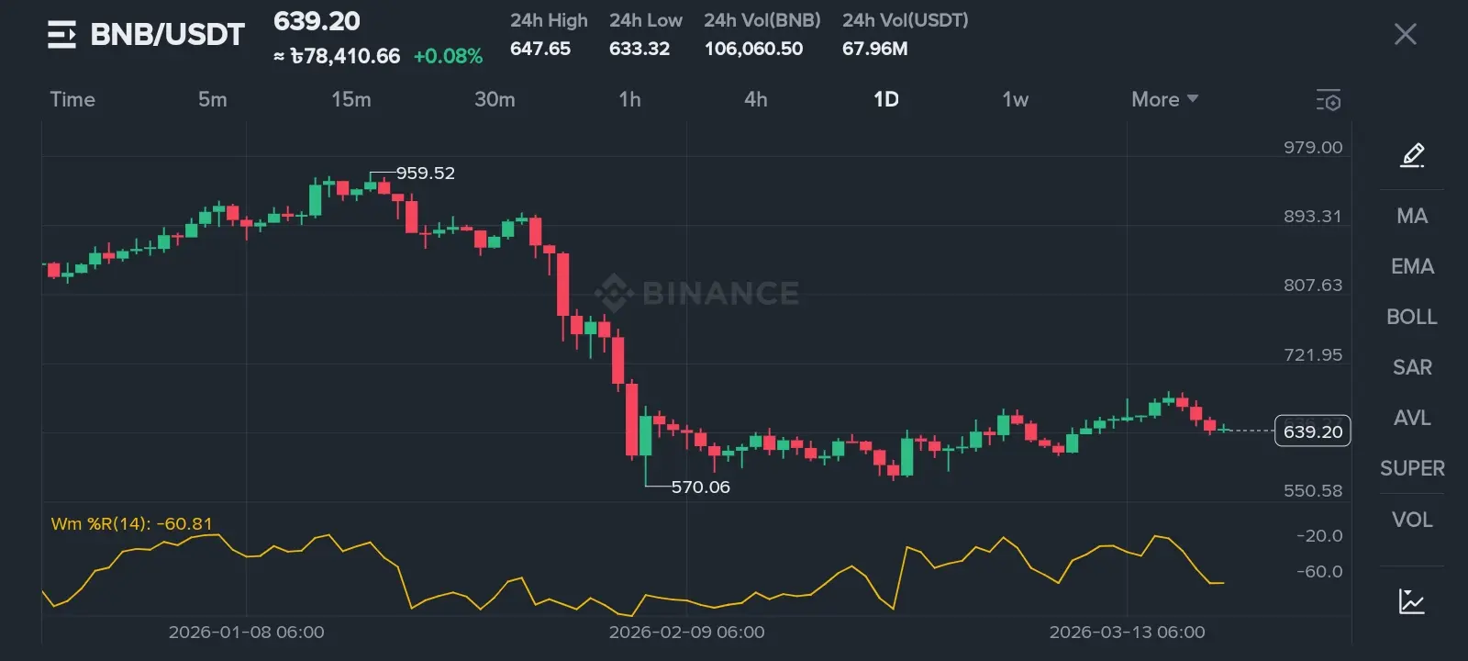Click the 550.58 price axis label

(1313, 491)
